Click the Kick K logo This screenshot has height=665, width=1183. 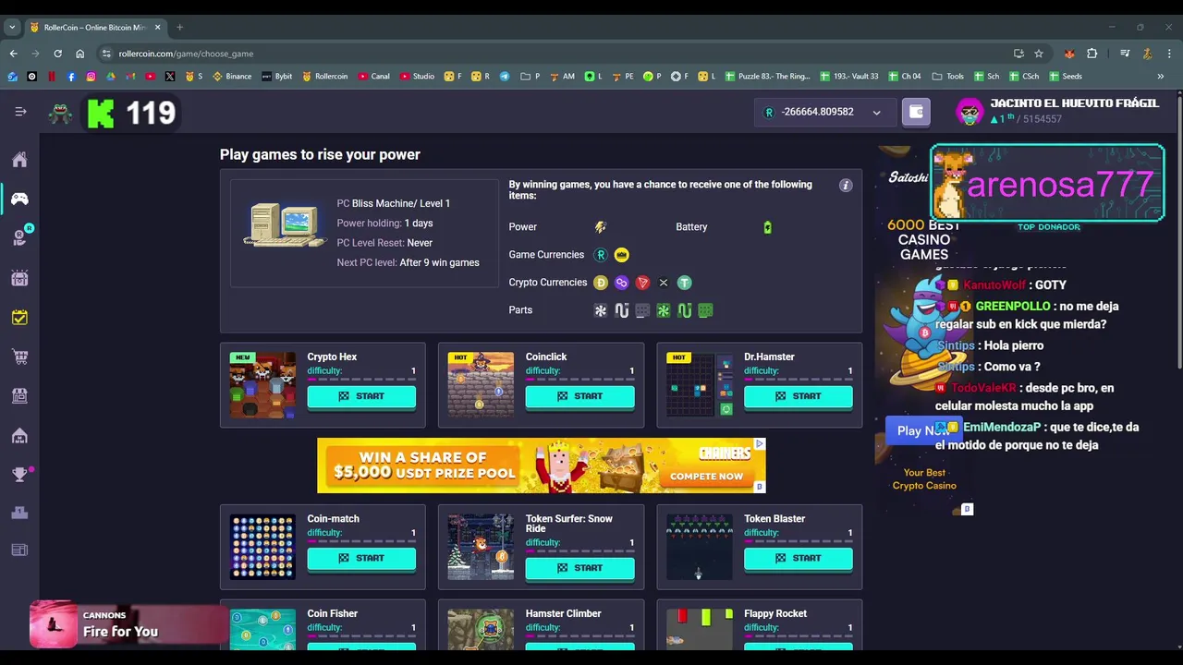(101, 114)
